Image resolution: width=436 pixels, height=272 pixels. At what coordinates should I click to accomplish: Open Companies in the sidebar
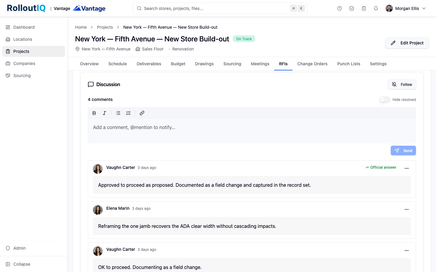point(34,63)
